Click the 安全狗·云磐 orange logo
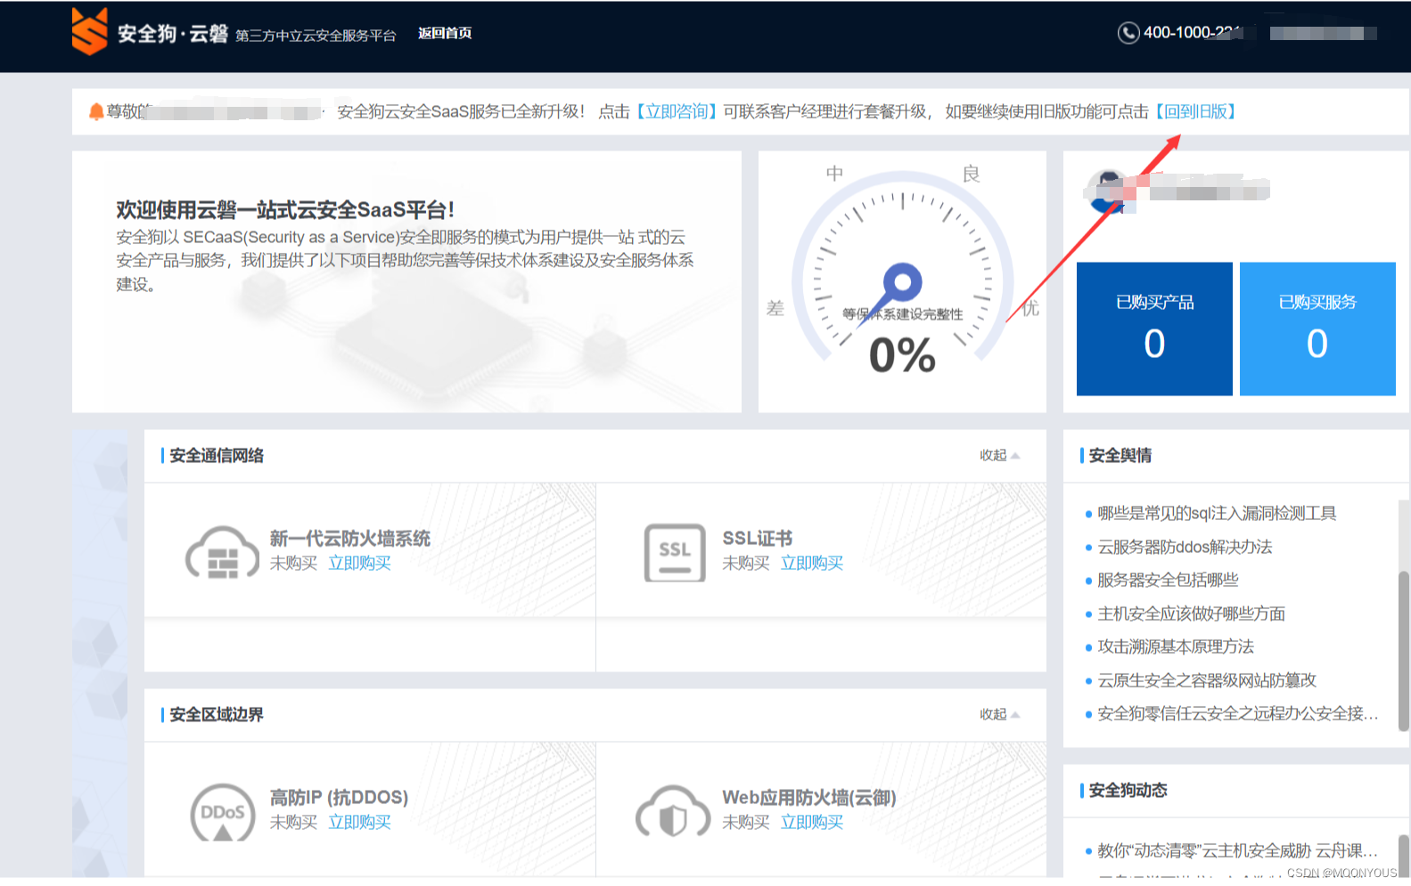The width and height of the screenshot is (1411, 886). [90, 32]
